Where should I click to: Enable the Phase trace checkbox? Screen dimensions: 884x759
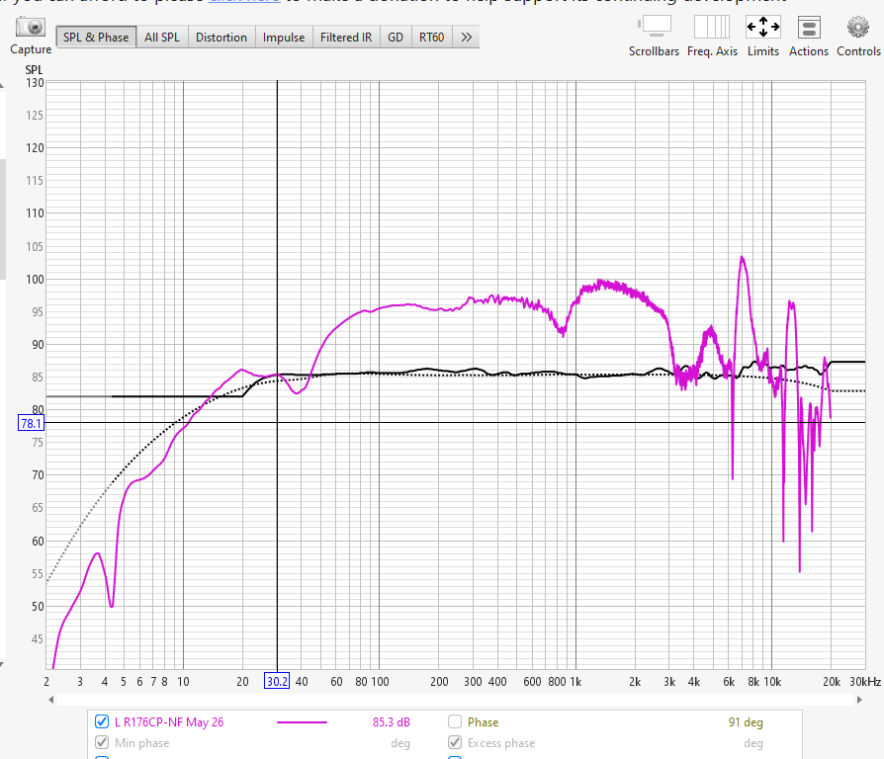point(455,722)
